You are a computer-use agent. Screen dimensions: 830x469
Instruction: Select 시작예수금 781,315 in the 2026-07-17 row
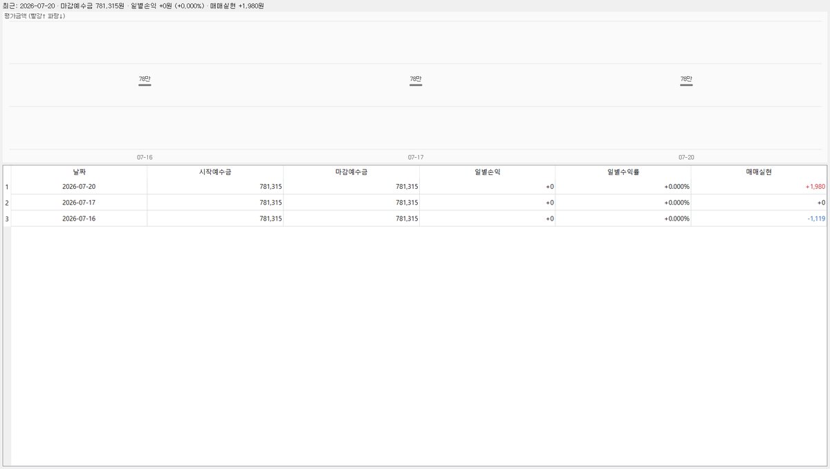215,203
